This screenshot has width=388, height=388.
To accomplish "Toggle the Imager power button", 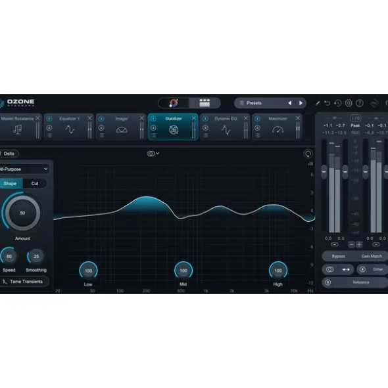I will [x=101, y=119].
